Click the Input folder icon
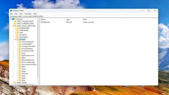Screen dimensions: 169x95 20,53
